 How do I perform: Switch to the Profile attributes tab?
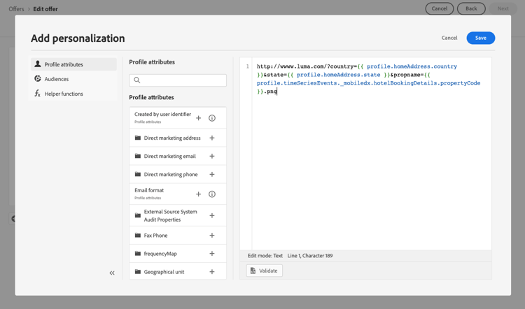point(64,64)
